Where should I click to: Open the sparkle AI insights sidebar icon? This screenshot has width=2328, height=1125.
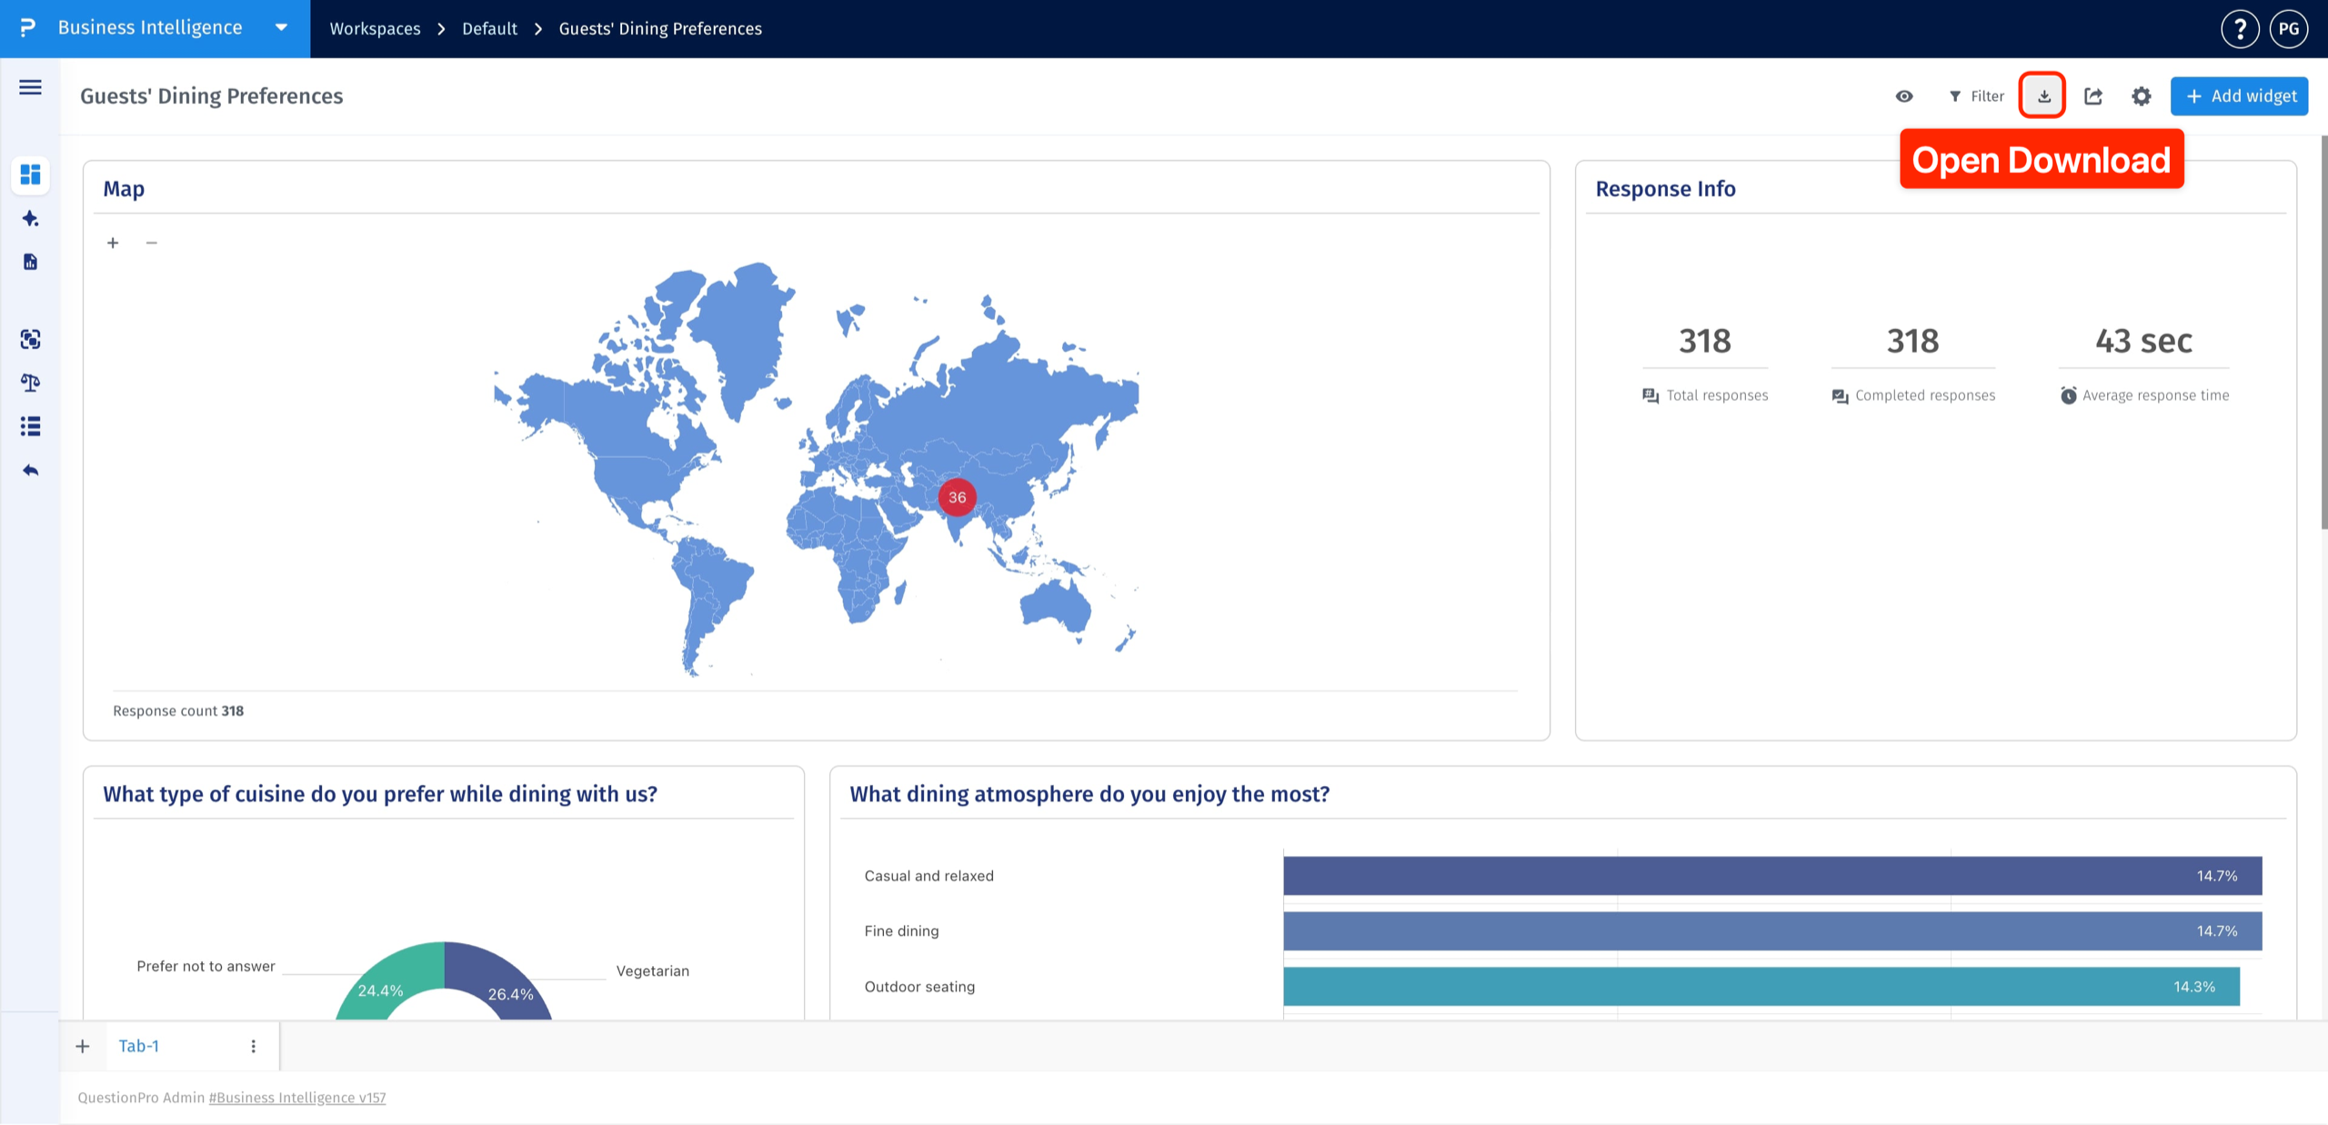point(30,219)
